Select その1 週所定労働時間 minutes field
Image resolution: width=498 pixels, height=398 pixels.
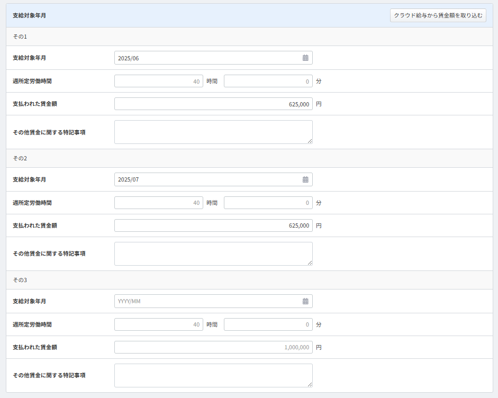pos(268,82)
